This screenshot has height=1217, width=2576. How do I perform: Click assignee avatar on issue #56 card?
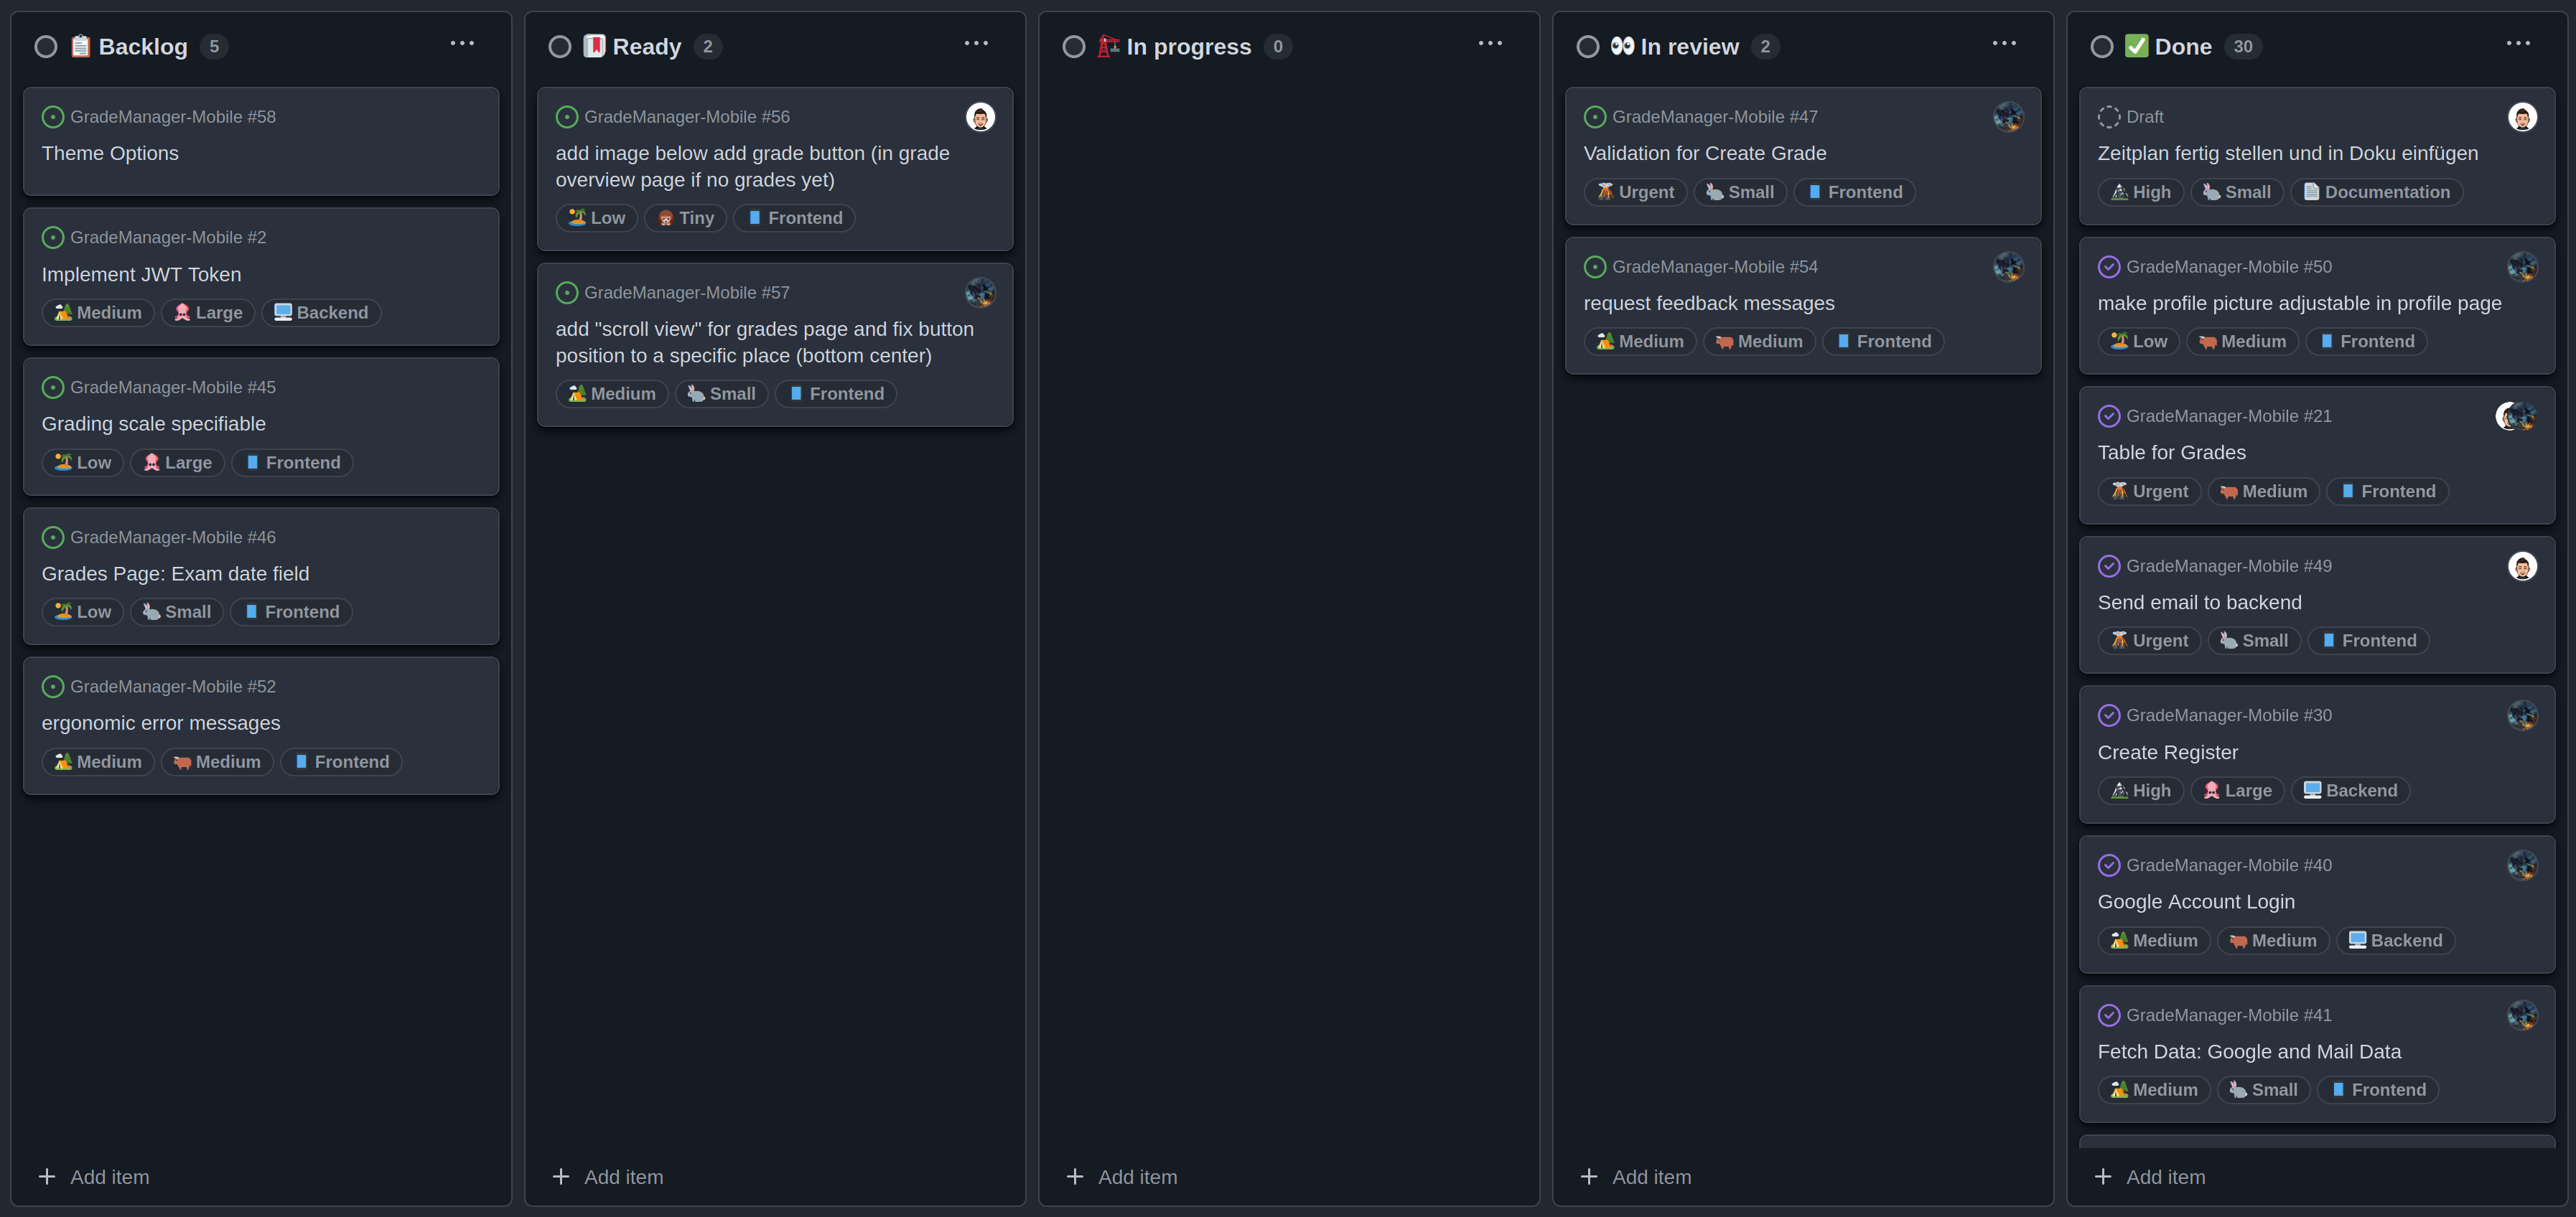pos(980,117)
